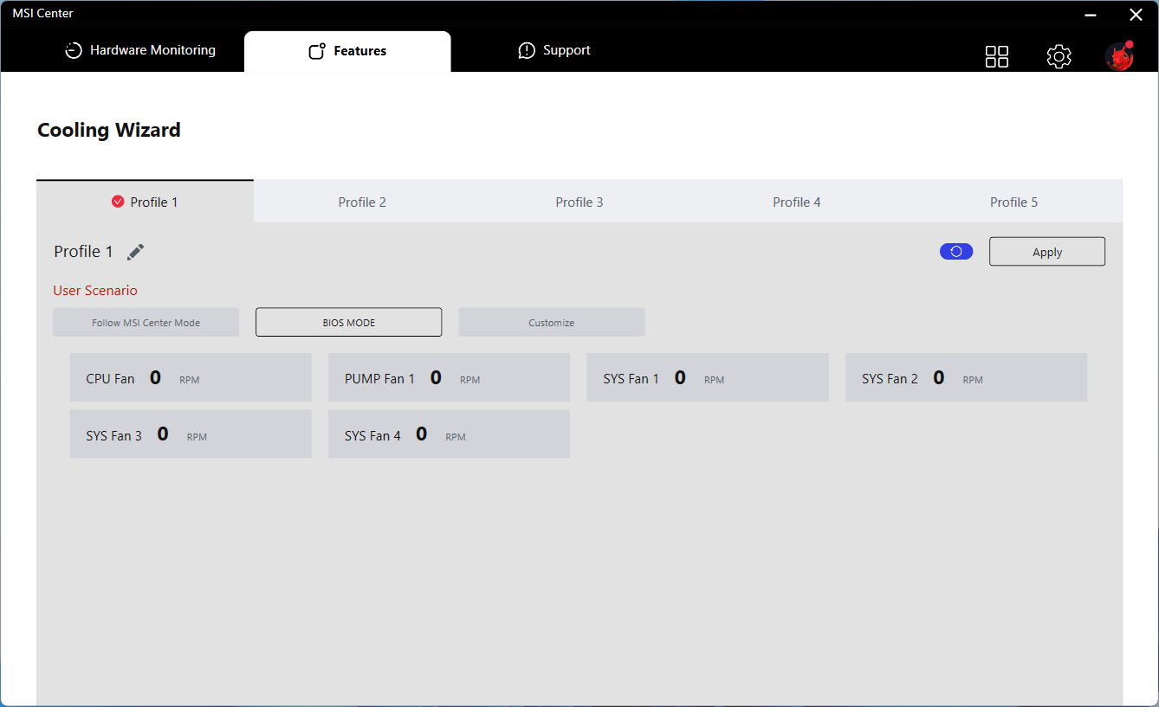Switch to Profile 5 tab
This screenshot has width=1159, height=707.
(x=1014, y=202)
